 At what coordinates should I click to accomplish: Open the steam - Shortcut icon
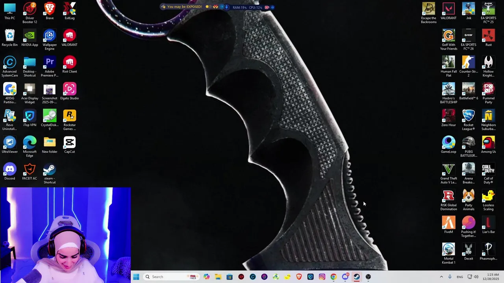(x=50, y=173)
